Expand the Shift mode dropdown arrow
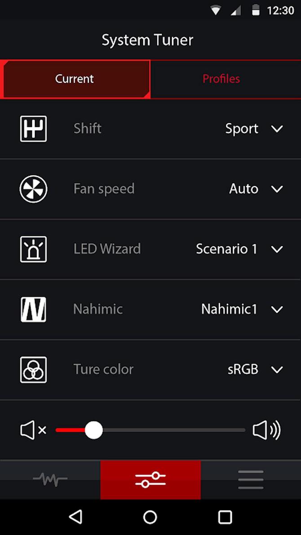The image size is (301, 535). tap(277, 129)
